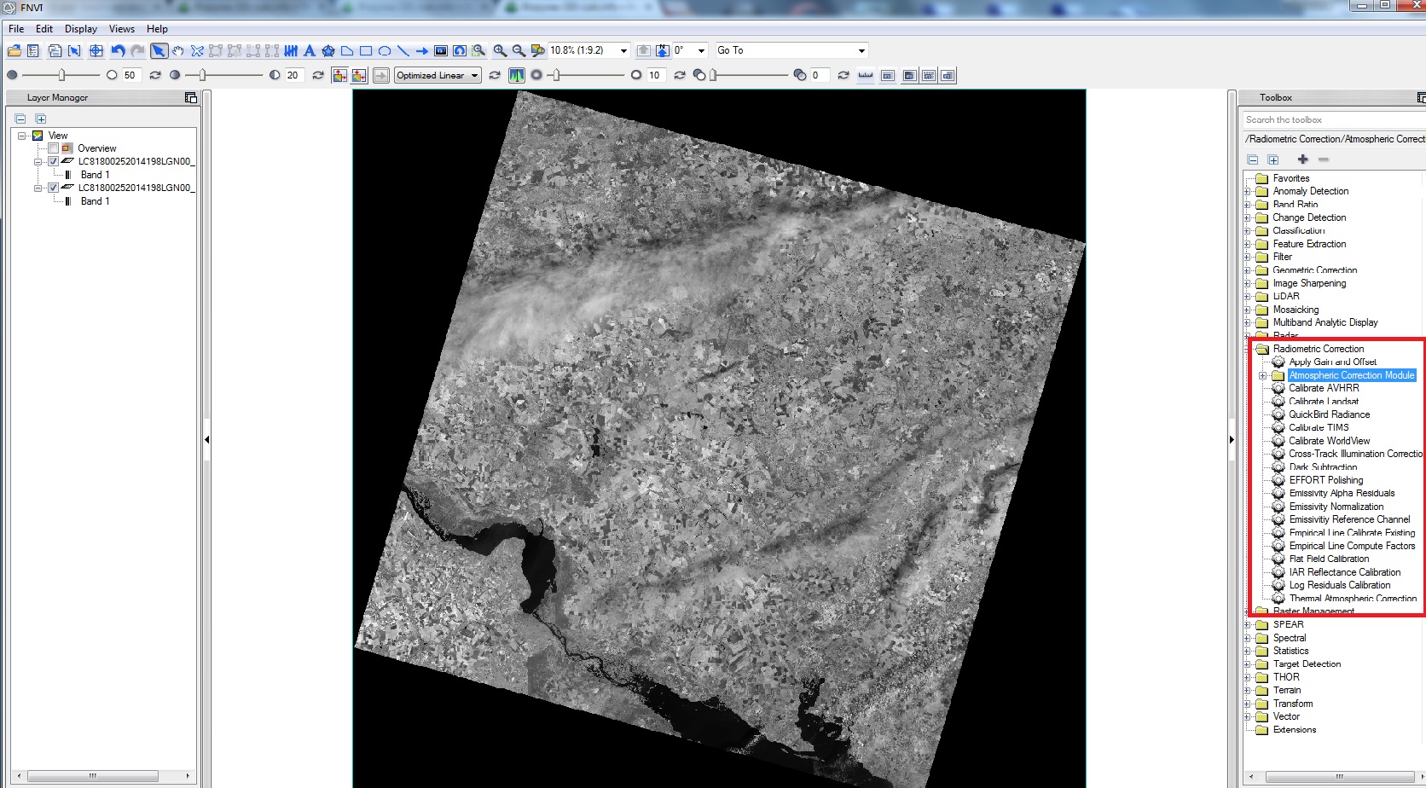The height and width of the screenshot is (788, 1426).
Task: Open the Views menu
Action: click(122, 29)
